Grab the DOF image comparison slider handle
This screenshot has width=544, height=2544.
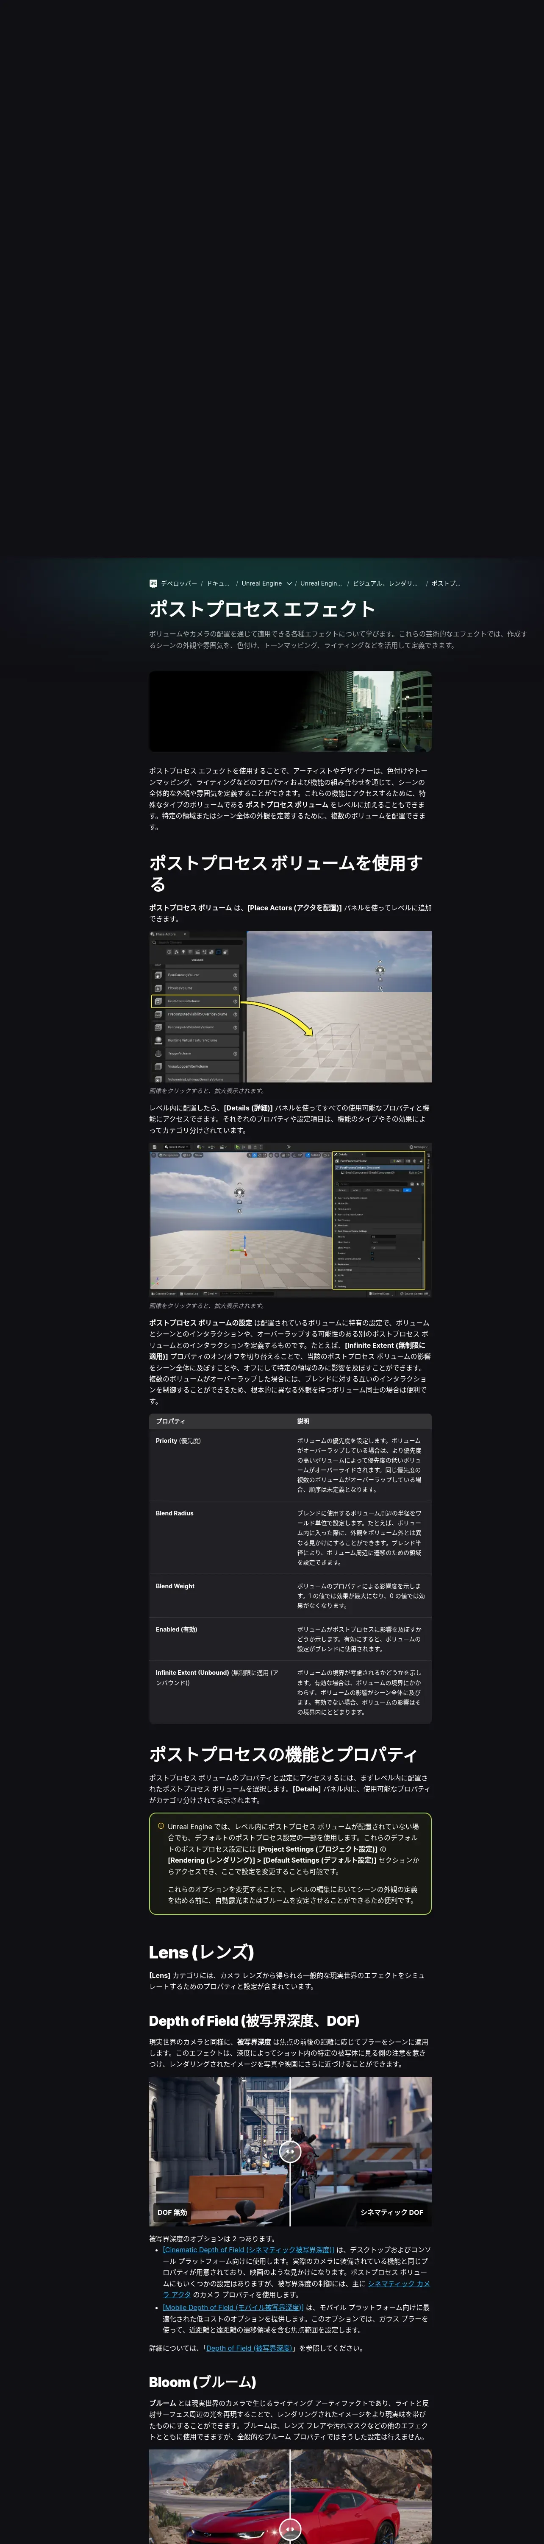[290, 2152]
